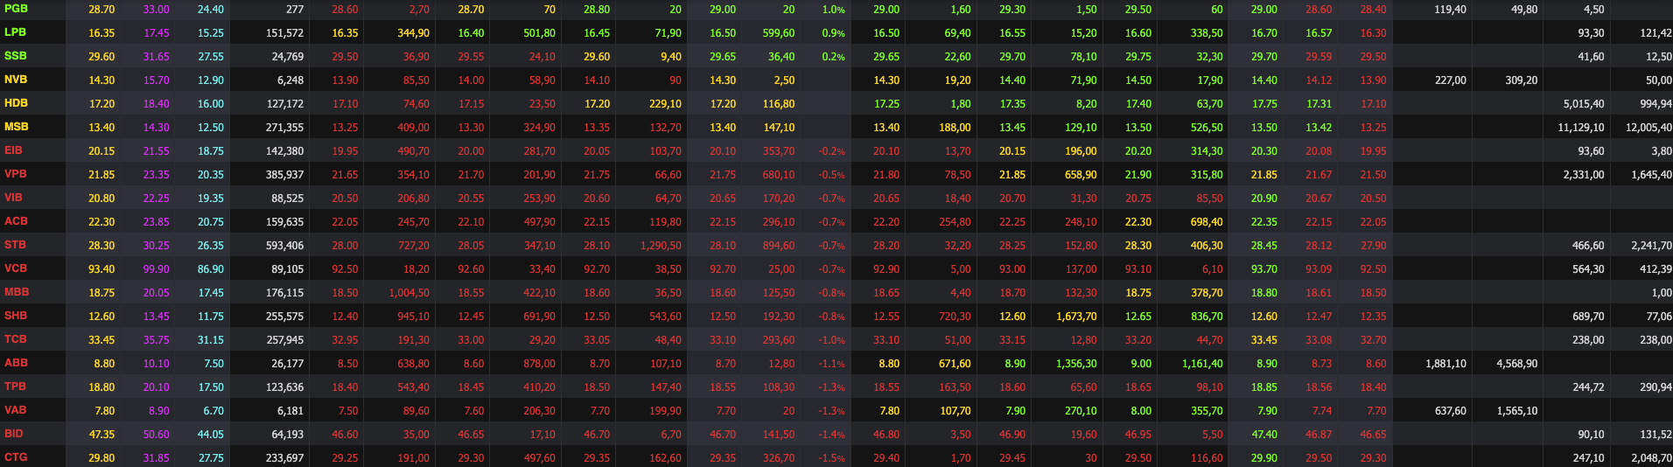The width and height of the screenshot is (1673, 467).
Task: Select the ACB stock symbol
Action: click(x=16, y=221)
